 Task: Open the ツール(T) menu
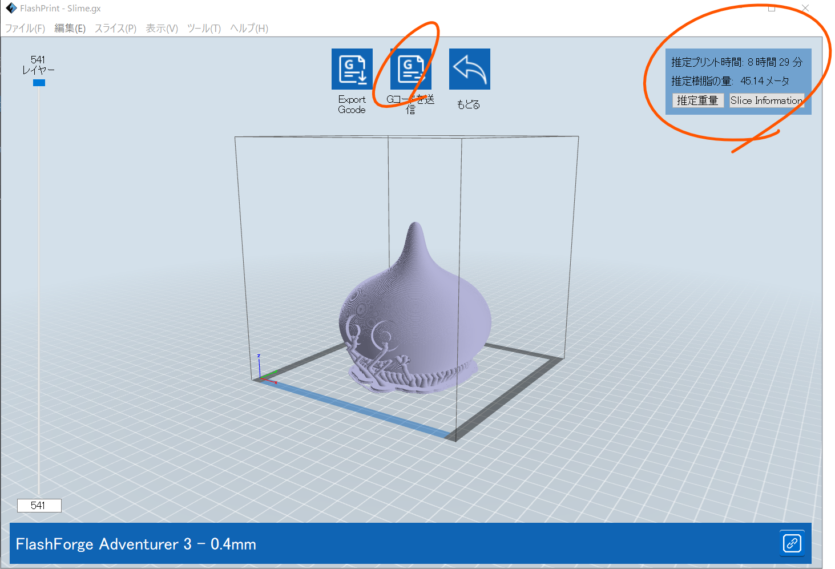point(204,28)
